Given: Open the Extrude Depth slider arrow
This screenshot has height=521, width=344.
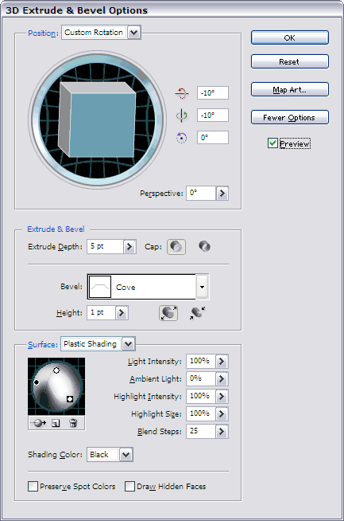Looking at the screenshot, I should [x=129, y=246].
